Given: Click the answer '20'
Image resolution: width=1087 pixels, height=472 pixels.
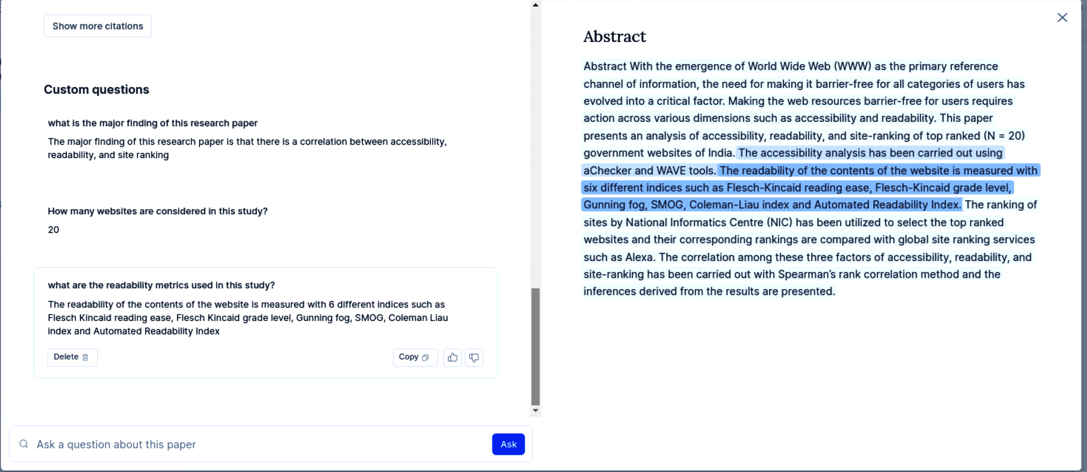Looking at the screenshot, I should 53,230.
